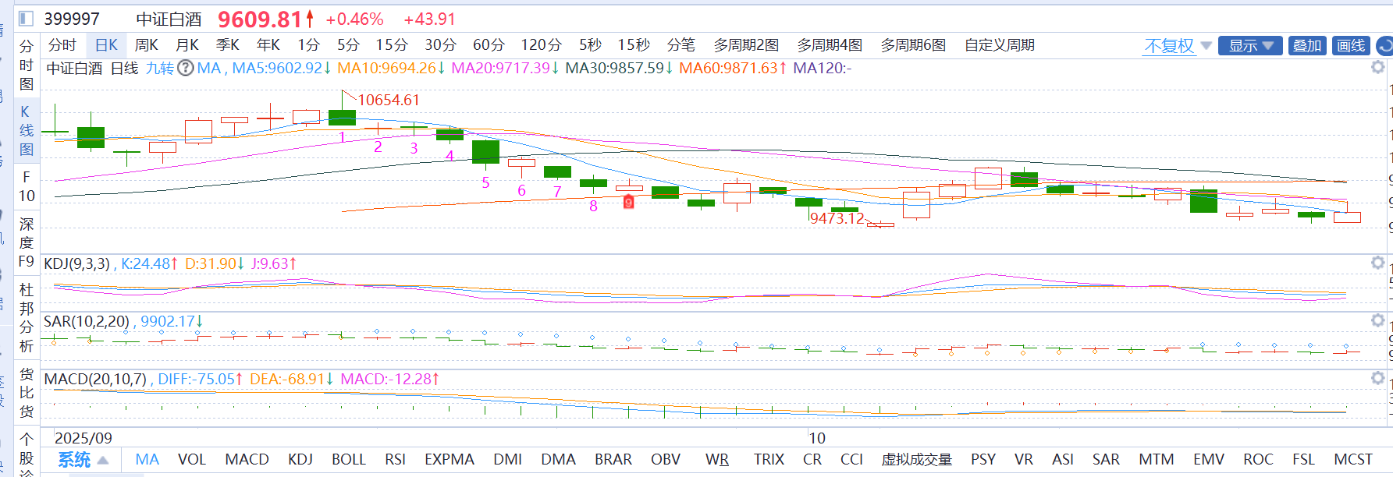Open settings gear for the KDJ panel
Image resolution: width=1393 pixels, height=477 pixels.
pos(1378,263)
